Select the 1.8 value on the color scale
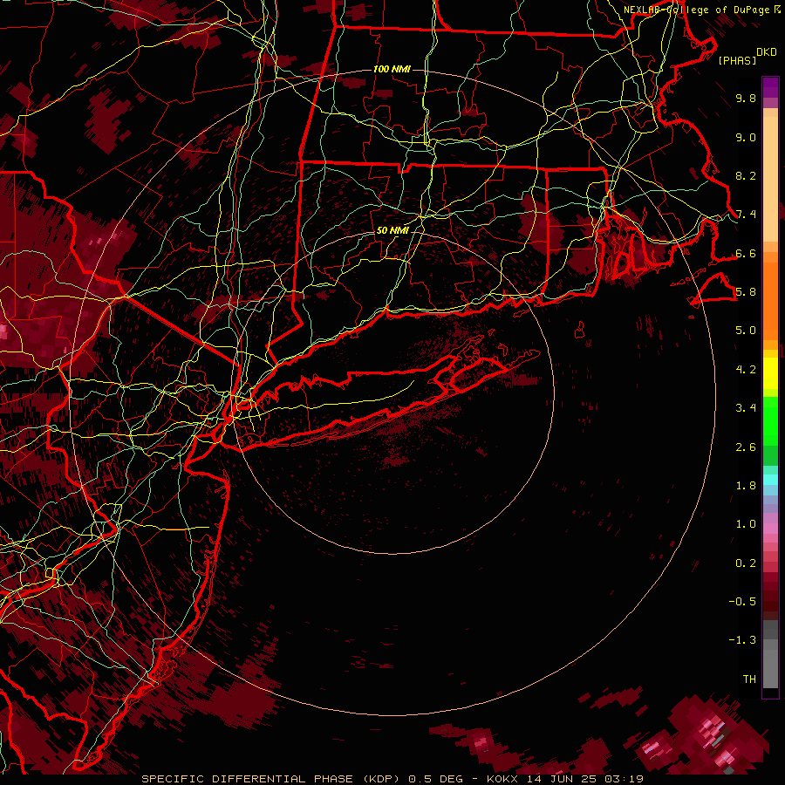 click(x=746, y=486)
